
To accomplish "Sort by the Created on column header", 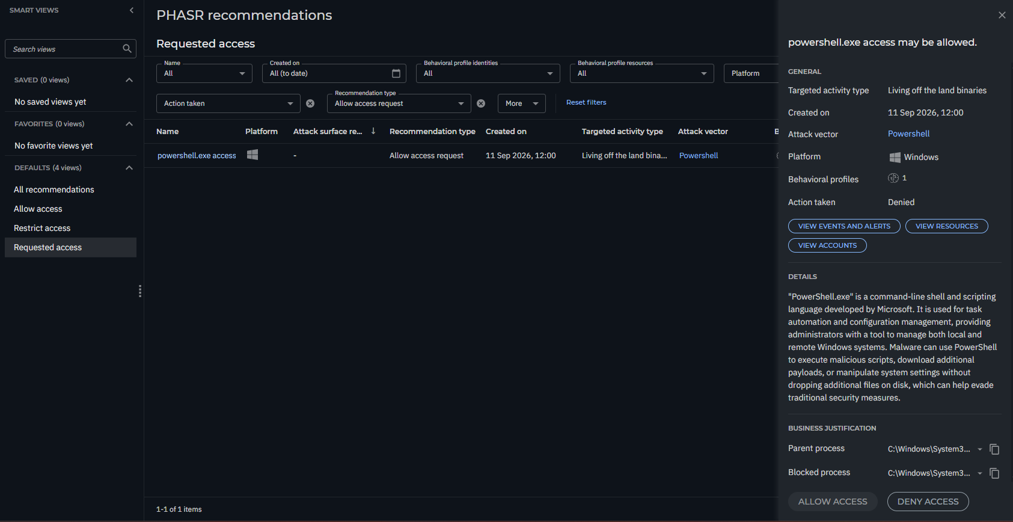I will click(x=506, y=131).
